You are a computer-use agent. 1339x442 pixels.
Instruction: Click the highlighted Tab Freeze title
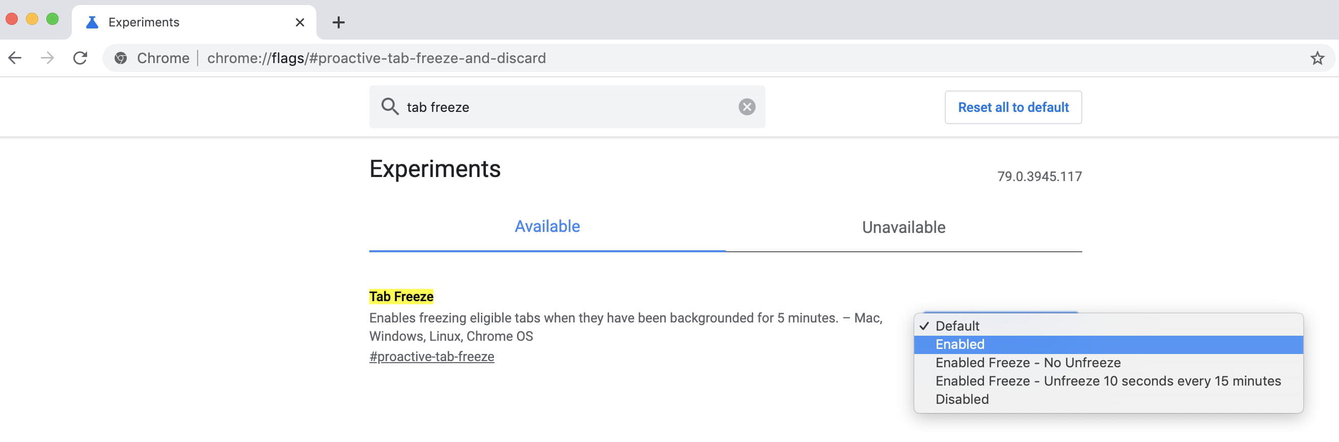(x=401, y=296)
